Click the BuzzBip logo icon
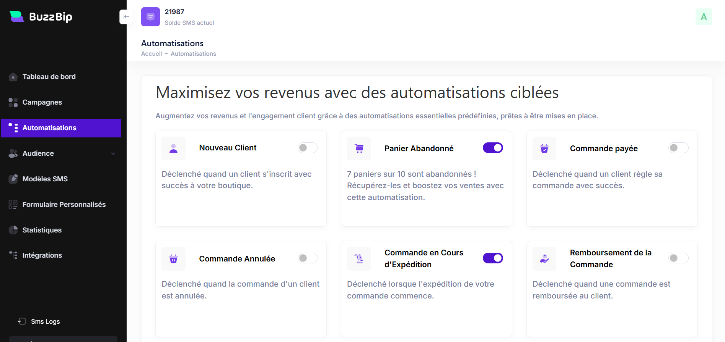The image size is (725, 342). 17,16
